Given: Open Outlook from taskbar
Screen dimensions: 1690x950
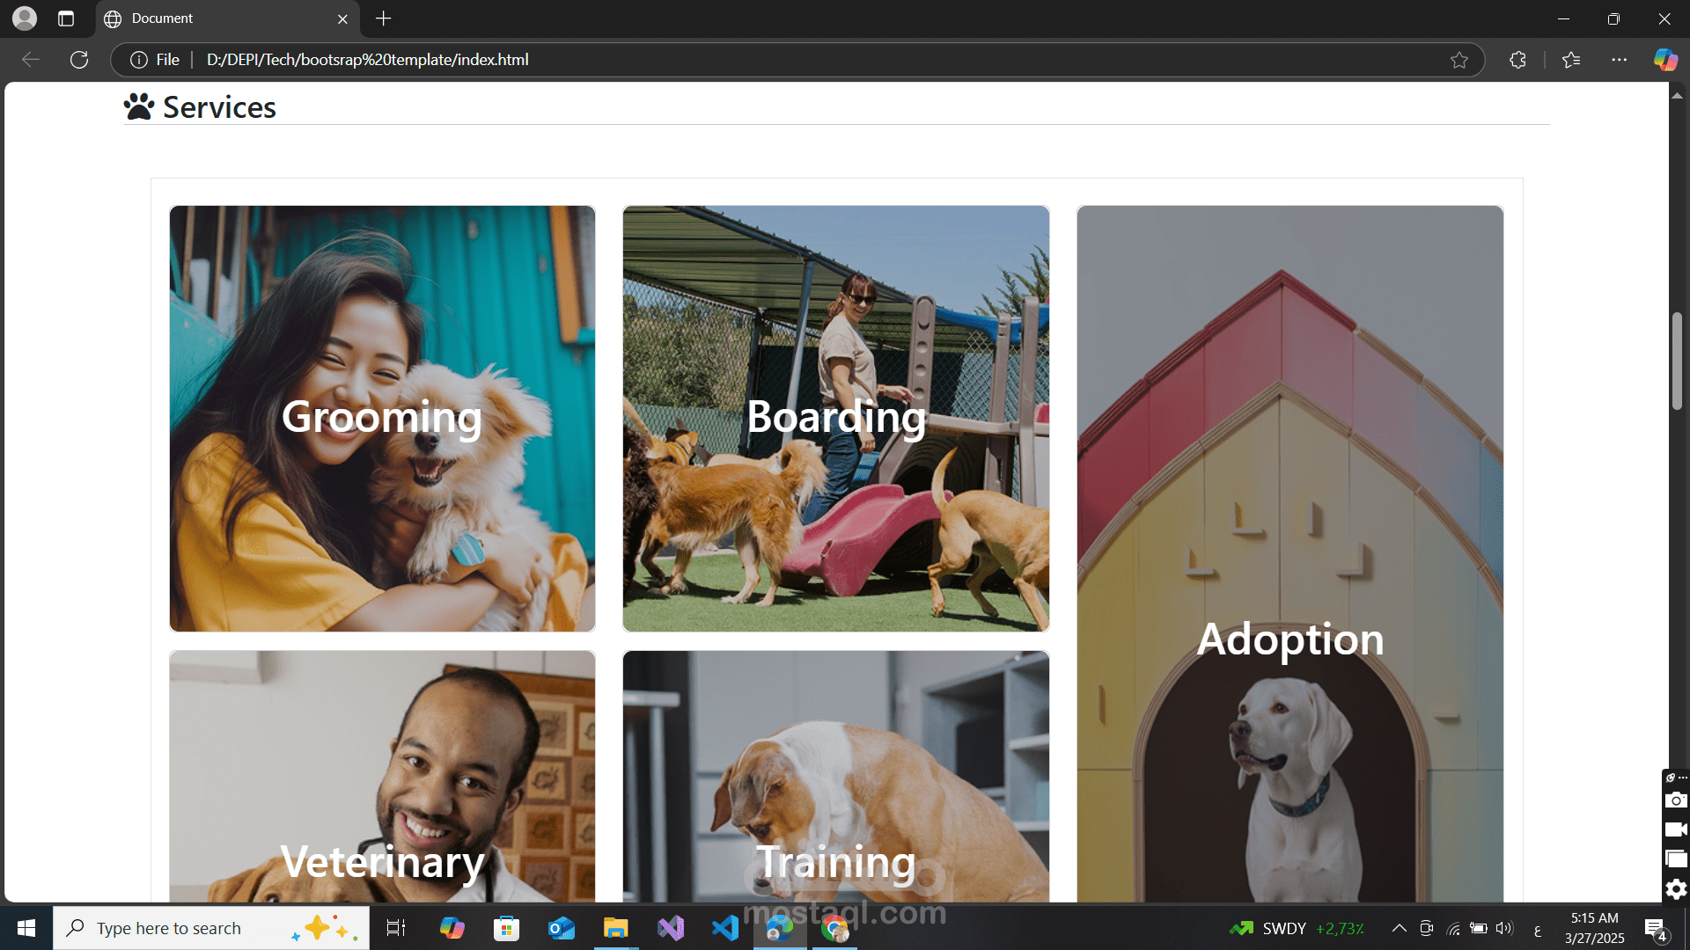Looking at the screenshot, I should click(561, 928).
